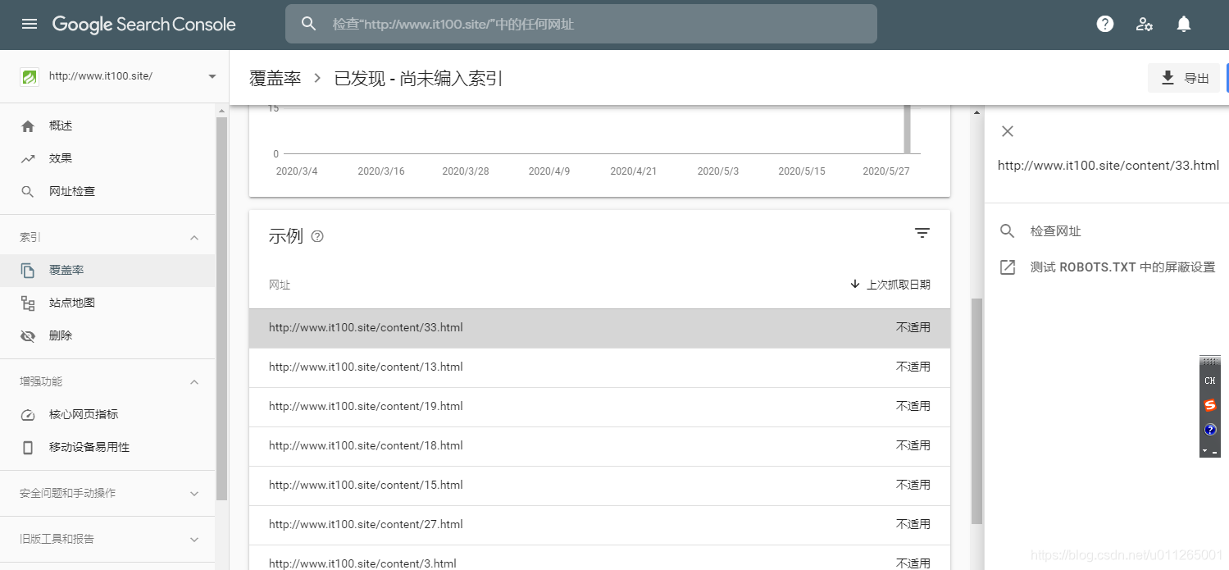Click the phone icon next to 移动设备易用性
The width and height of the screenshot is (1229, 570).
(28, 447)
